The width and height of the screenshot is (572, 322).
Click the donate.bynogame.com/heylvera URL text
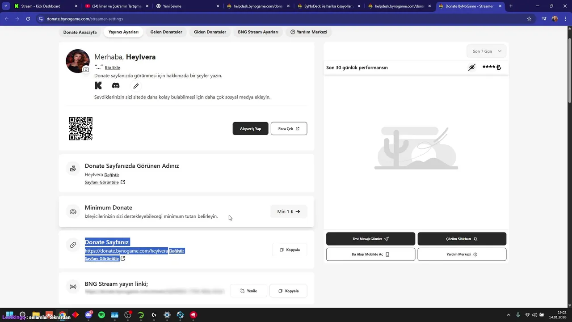126,251
